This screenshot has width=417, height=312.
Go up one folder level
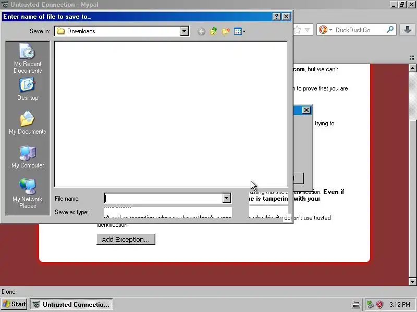coord(213,31)
